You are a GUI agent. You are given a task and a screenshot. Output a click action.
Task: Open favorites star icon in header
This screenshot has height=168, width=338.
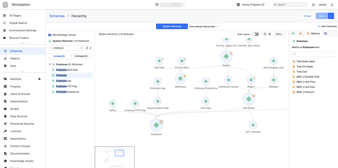[313, 4]
